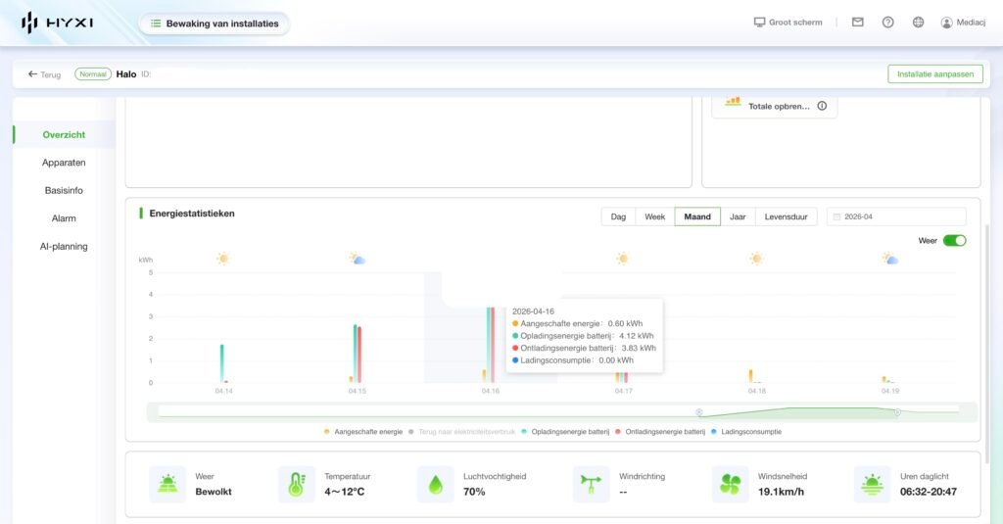Switch to the Apparaten sidebar tab
The width and height of the screenshot is (1003, 524).
64,163
